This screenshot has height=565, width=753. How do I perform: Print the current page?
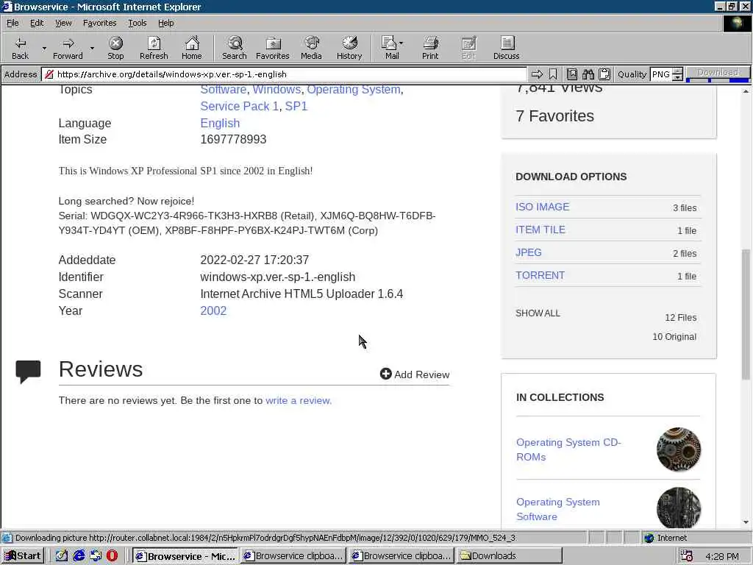(x=430, y=48)
